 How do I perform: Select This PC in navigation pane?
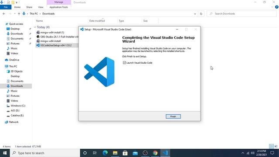tap(13, 66)
